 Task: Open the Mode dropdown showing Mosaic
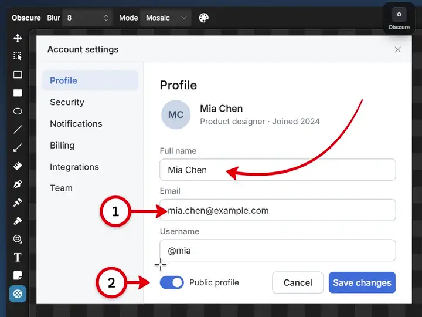165,18
